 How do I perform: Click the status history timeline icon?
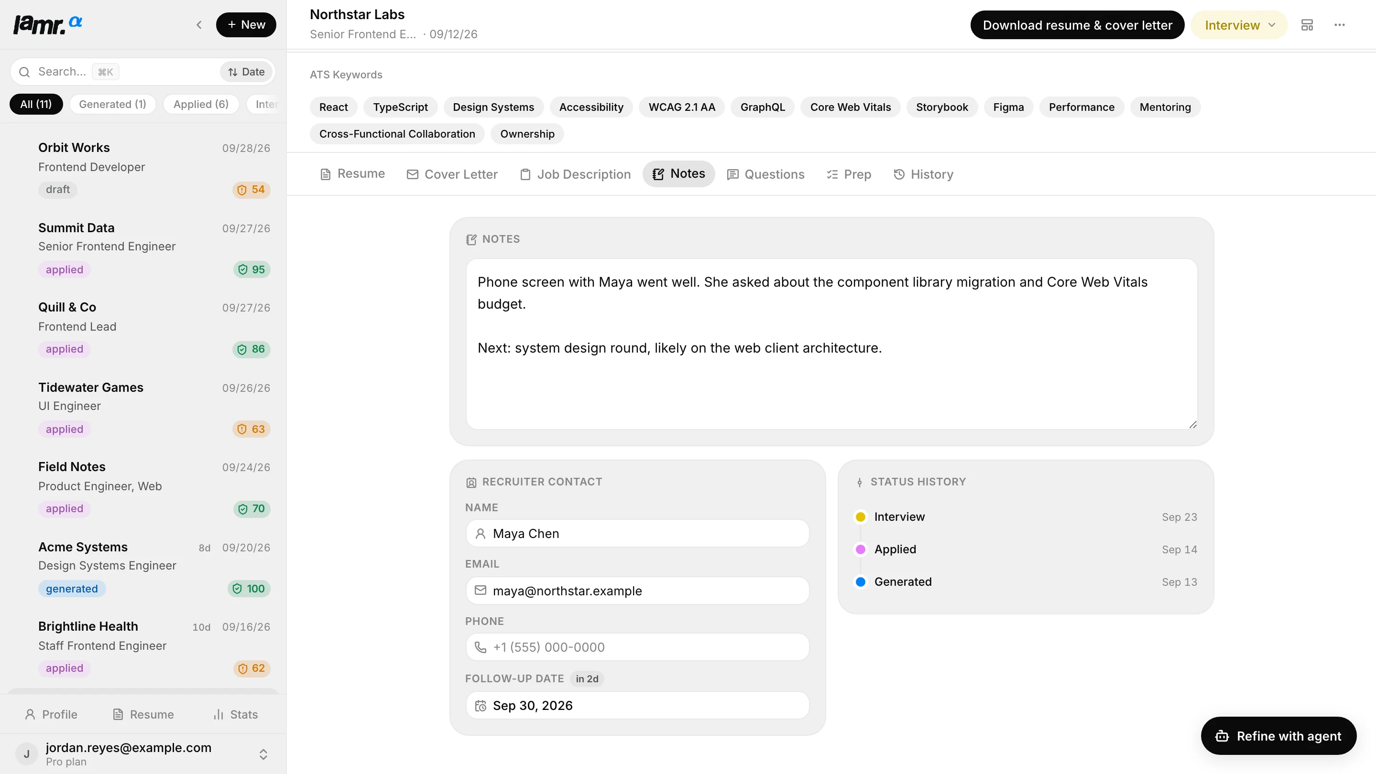pyautogui.click(x=860, y=483)
